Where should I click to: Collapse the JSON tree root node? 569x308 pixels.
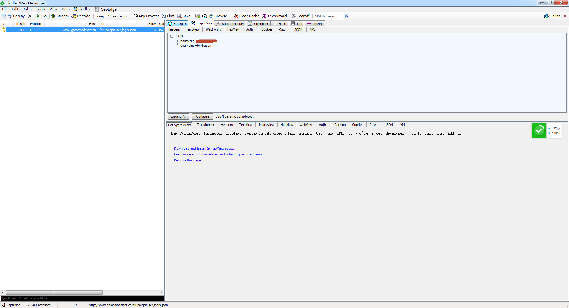point(172,36)
